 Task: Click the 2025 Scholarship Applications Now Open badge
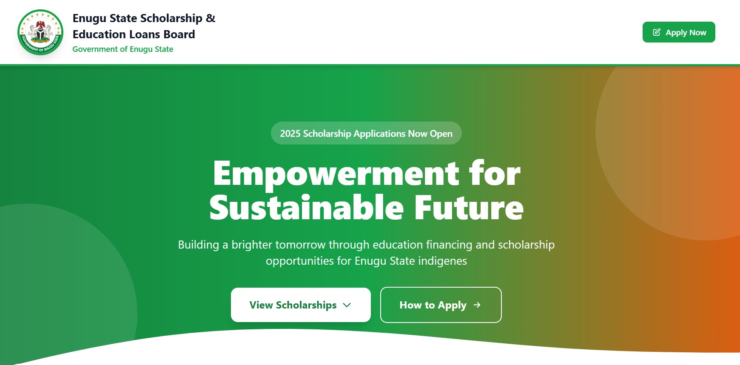pyautogui.click(x=366, y=133)
